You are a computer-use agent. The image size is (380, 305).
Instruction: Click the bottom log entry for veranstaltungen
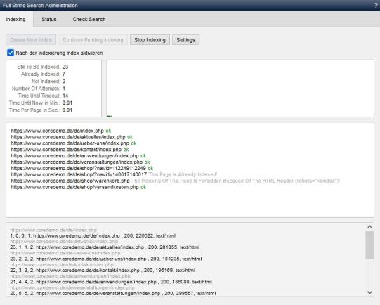coord(113,293)
